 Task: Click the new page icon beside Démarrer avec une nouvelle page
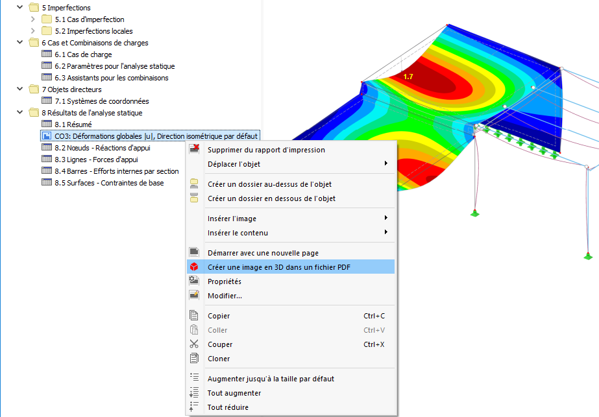(x=194, y=252)
